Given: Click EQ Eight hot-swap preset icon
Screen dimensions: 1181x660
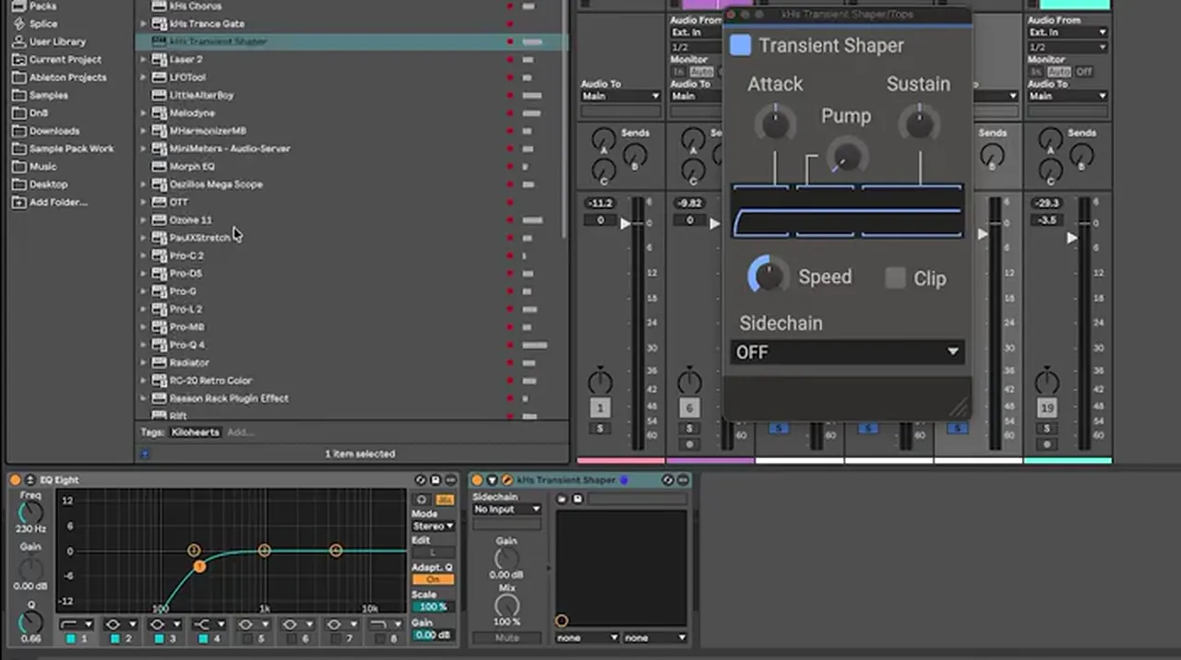Looking at the screenshot, I should (421, 480).
